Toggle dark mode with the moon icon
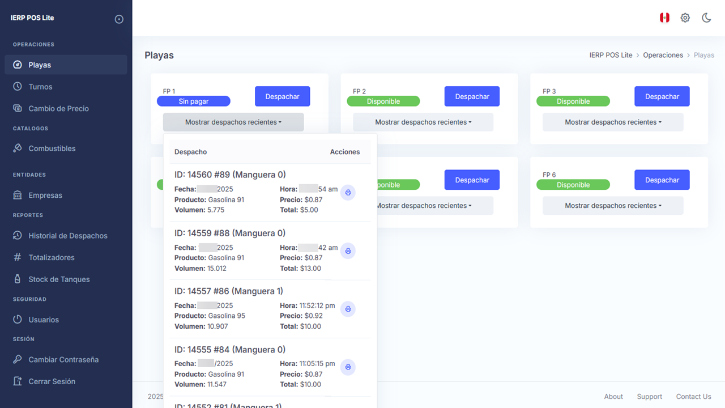Viewport: 725px width, 408px height. 706,18
